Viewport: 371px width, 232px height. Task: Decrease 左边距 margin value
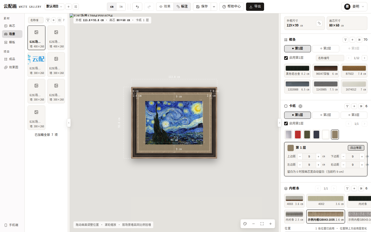coord(300,165)
